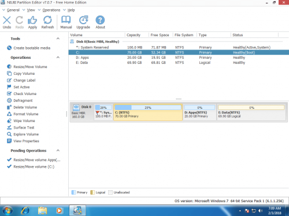Click the Undo toolbar icon

tap(7, 20)
